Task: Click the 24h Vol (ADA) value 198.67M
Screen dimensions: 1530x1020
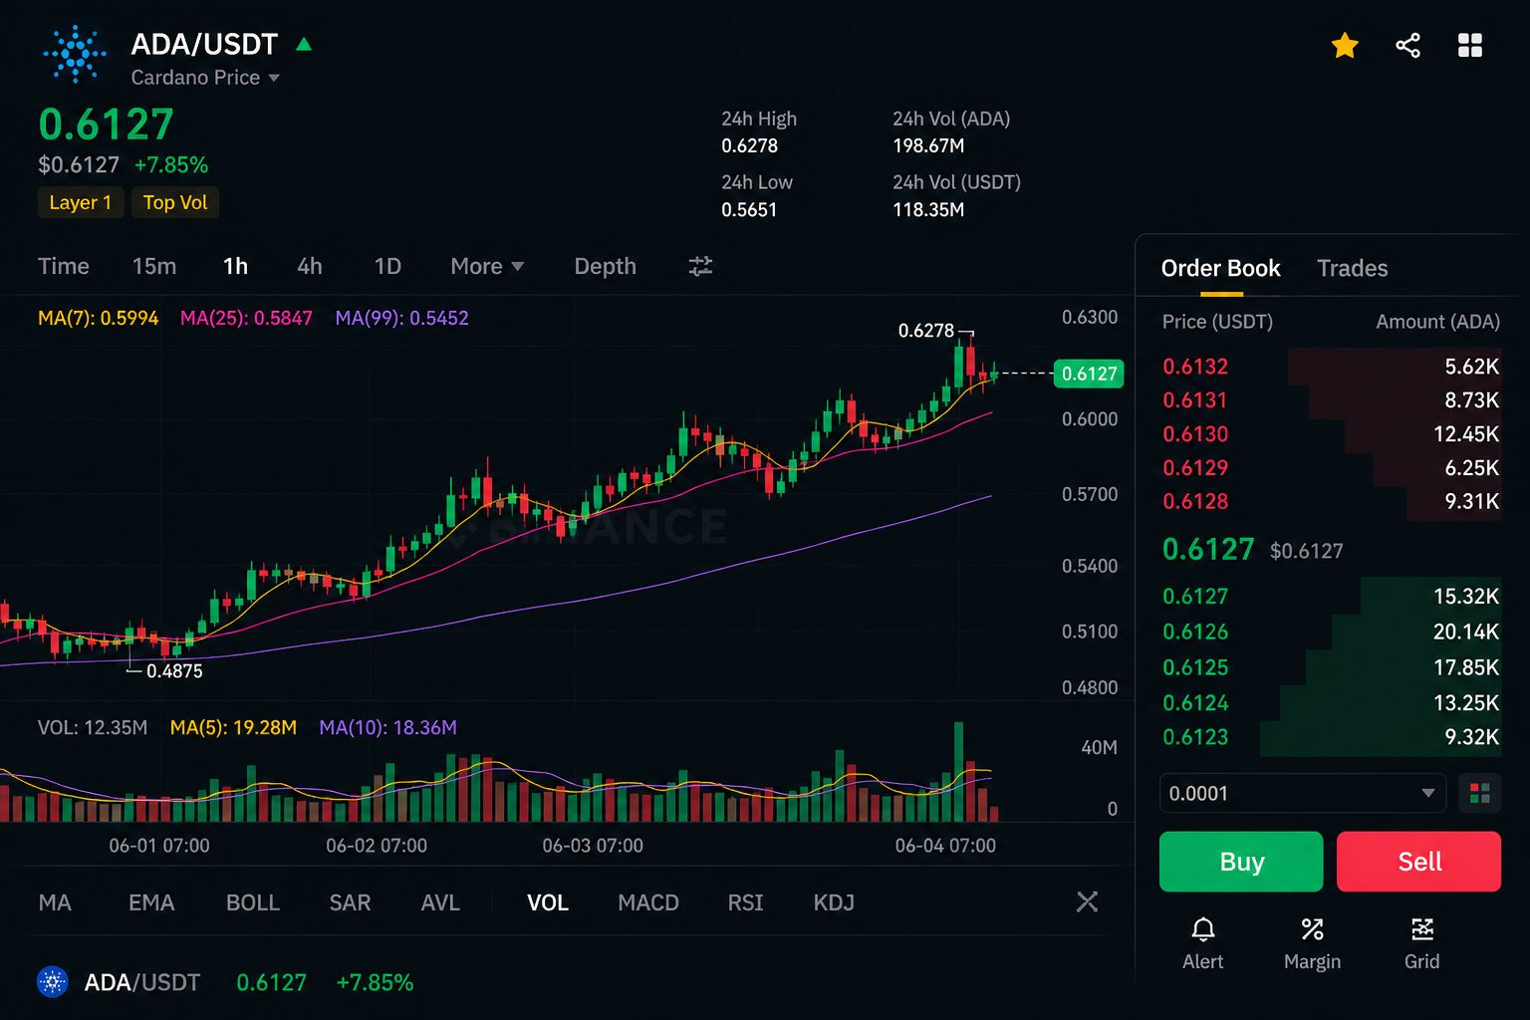Action: tap(928, 145)
